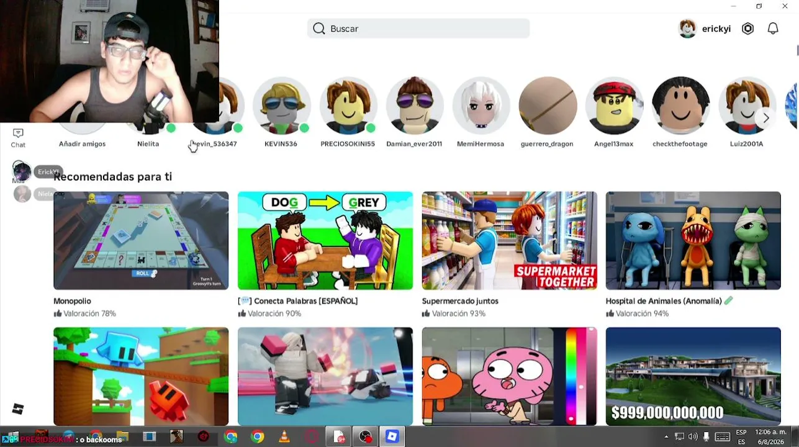
Task: Open checkthefootage's friend avatar
Action: point(680,106)
